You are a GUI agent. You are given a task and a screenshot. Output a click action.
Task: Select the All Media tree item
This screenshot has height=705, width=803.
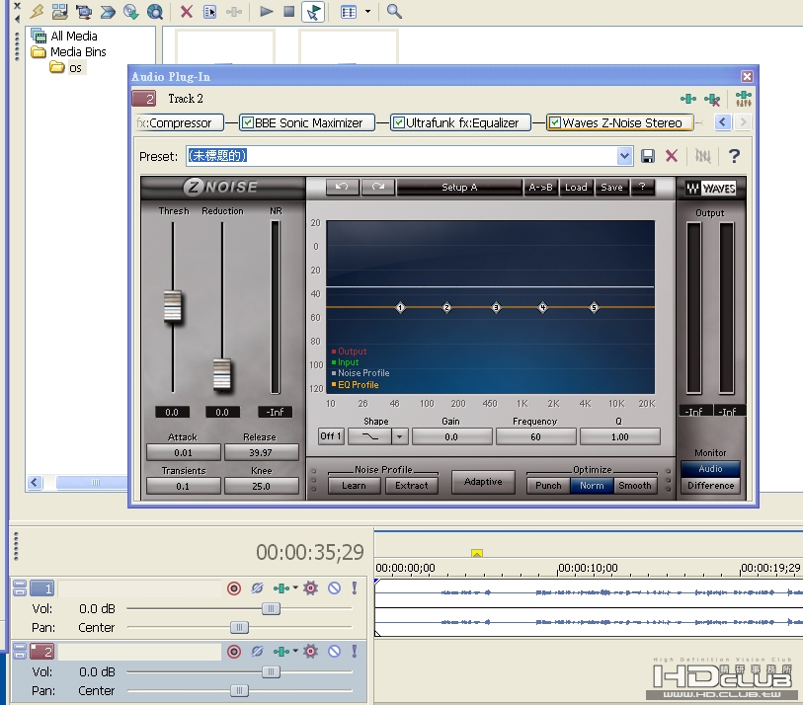73,37
